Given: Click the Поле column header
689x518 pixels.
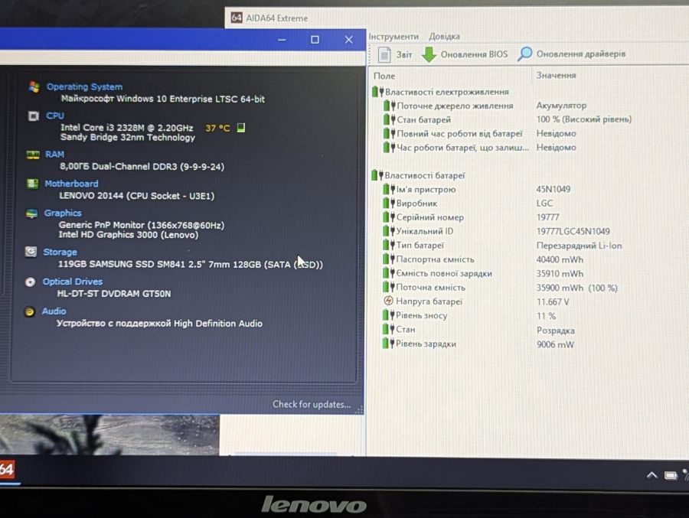Looking at the screenshot, I should click(384, 76).
